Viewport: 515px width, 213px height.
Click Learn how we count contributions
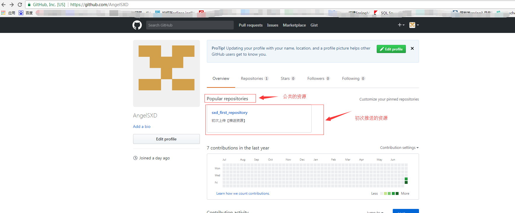[x=243, y=193]
